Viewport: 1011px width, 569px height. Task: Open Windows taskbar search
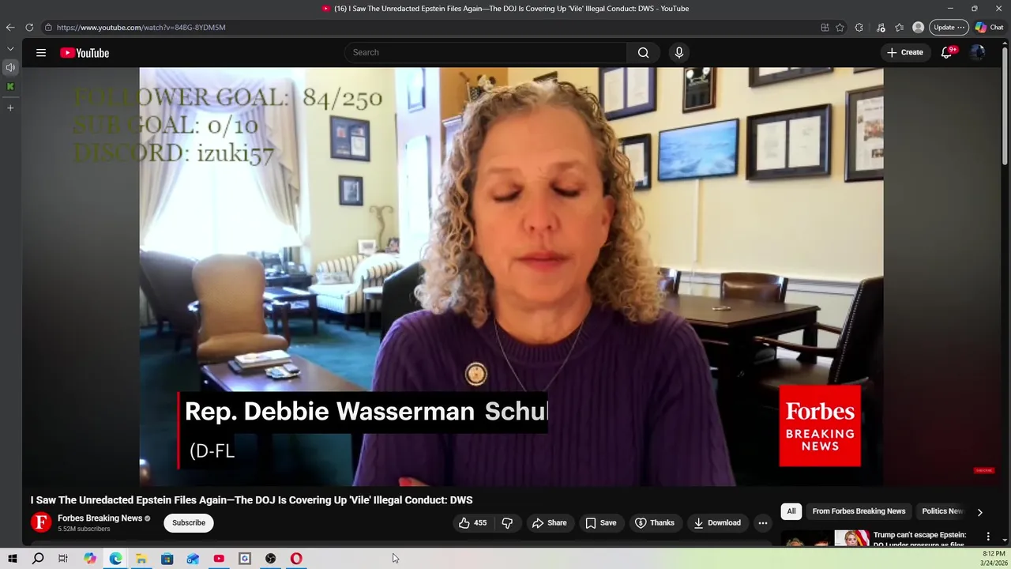38,559
